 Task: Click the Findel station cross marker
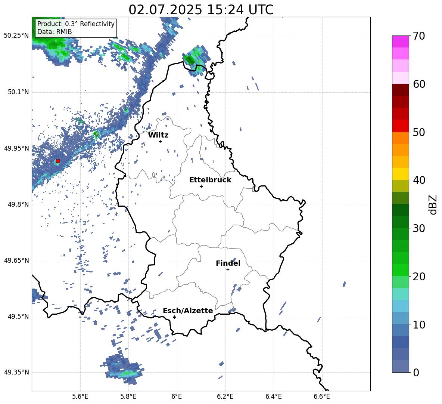228,270
